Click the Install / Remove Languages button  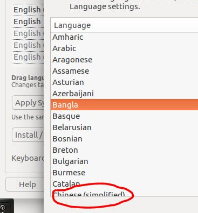point(28,135)
